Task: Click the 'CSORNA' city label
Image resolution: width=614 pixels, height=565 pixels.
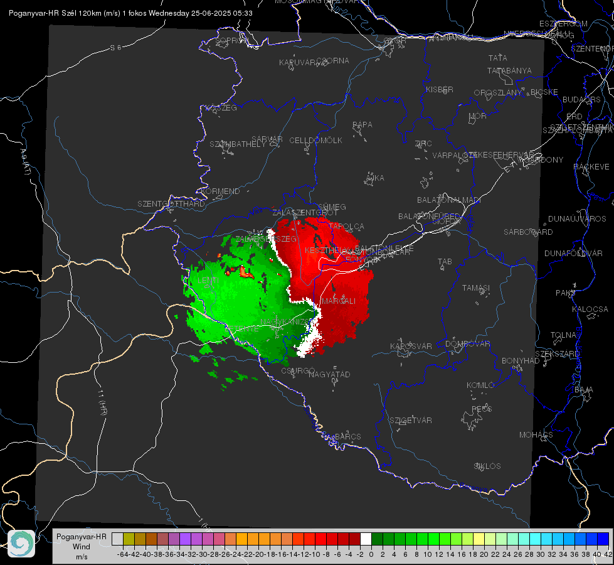Action: tap(333, 61)
